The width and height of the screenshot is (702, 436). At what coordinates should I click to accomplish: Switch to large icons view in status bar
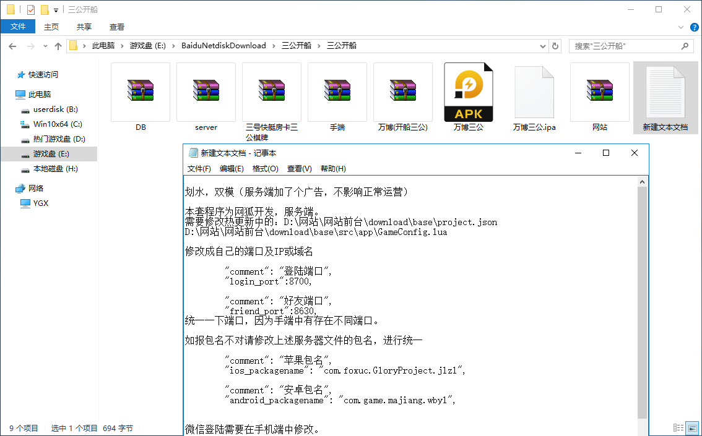coord(693,428)
